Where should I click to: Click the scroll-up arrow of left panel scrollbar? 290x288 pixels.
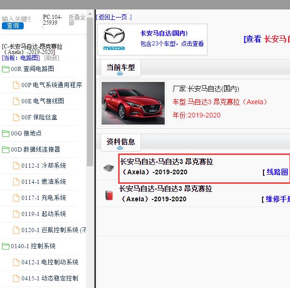click(x=90, y=14)
